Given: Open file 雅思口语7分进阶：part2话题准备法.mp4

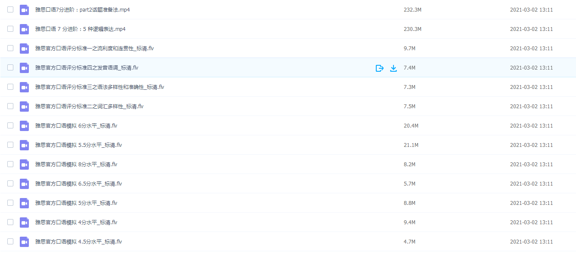Looking at the screenshot, I should (83, 10).
